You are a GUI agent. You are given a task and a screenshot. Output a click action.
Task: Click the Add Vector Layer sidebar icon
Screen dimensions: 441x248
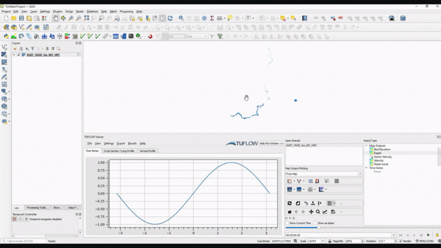4,47
